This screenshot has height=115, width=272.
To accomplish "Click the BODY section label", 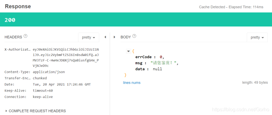I will (x=126, y=37).
